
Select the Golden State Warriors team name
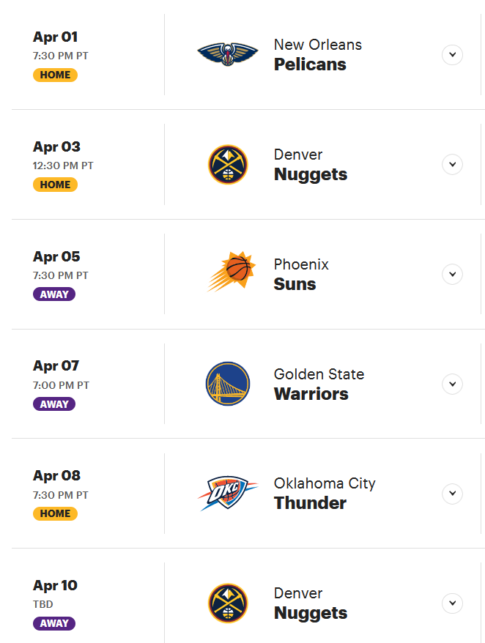click(x=319, y=384)
